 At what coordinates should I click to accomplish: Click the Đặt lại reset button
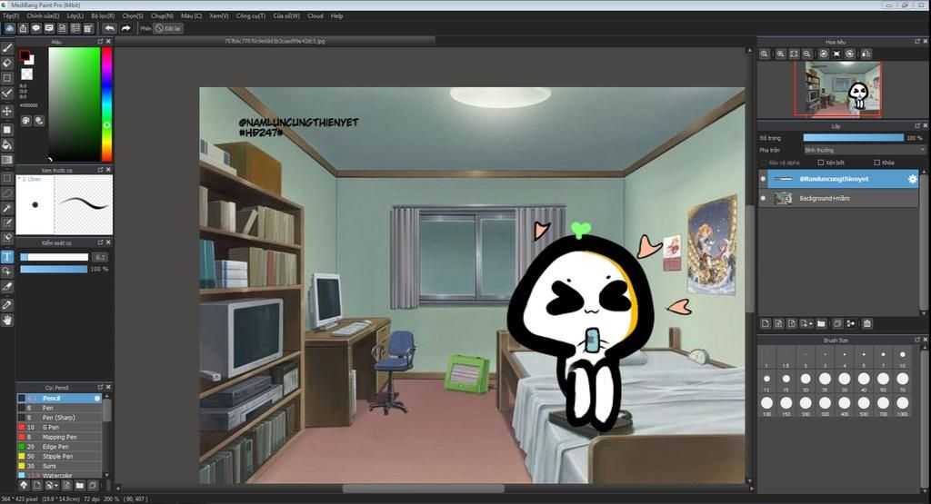[x=168, y=28]
